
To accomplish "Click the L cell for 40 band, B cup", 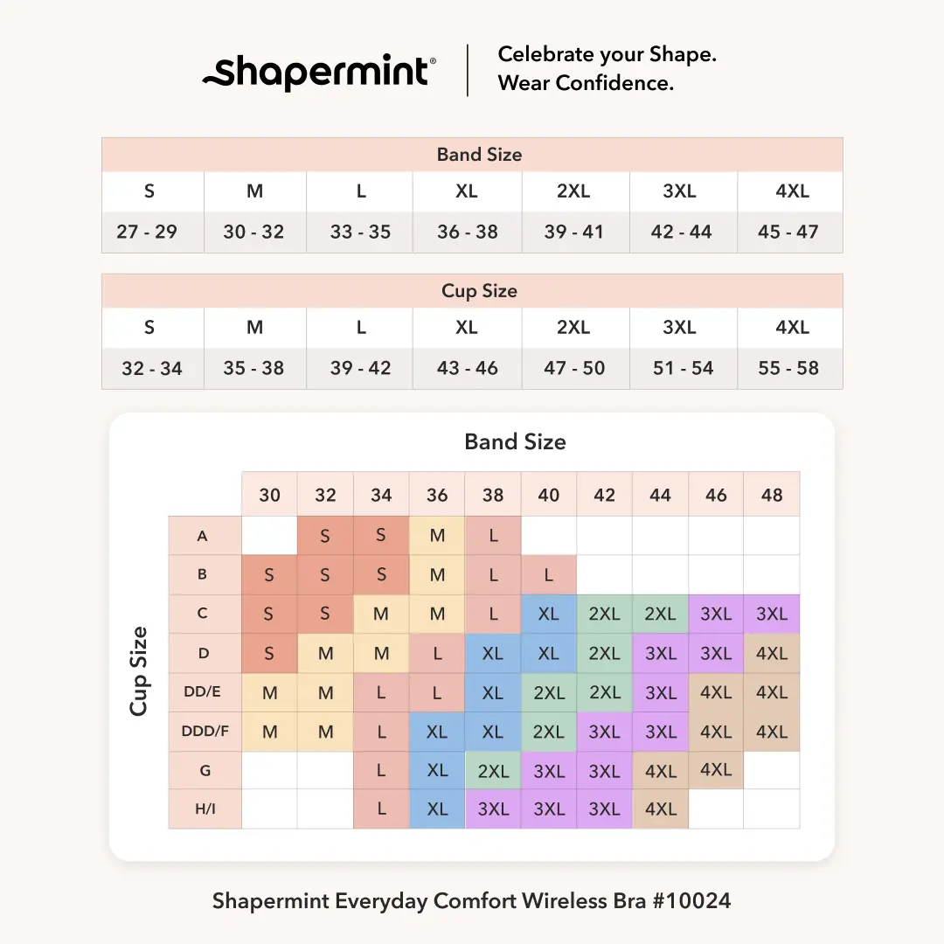I will point(549,575).
